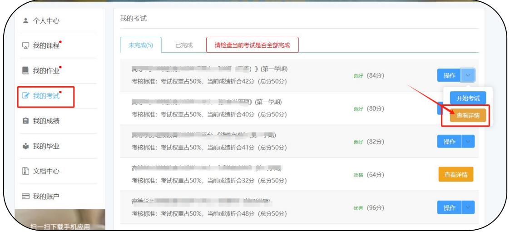Choose 查看详情 in the dropdown menu
Screen dimensions: 510x232
tap(468, 115)
